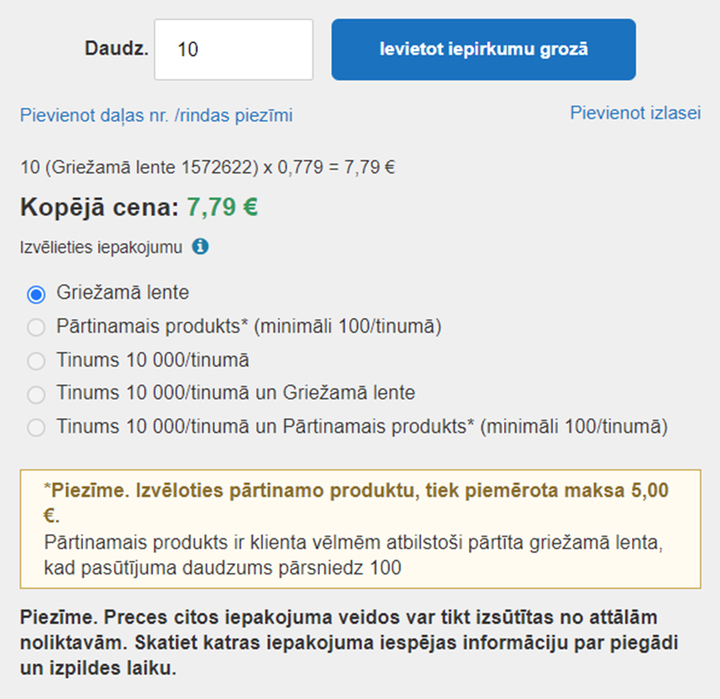This screenshot has width=720, height=699.
Task: Choose the Pārtinamais produkts (minimāli 100/tinumā) radio button
Action: [x=36, y=327]
